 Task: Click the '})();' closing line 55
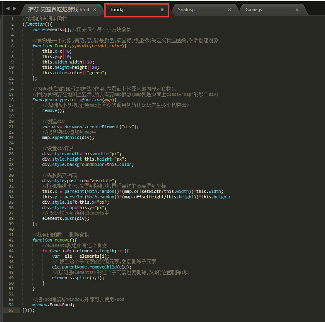[29, 310]
